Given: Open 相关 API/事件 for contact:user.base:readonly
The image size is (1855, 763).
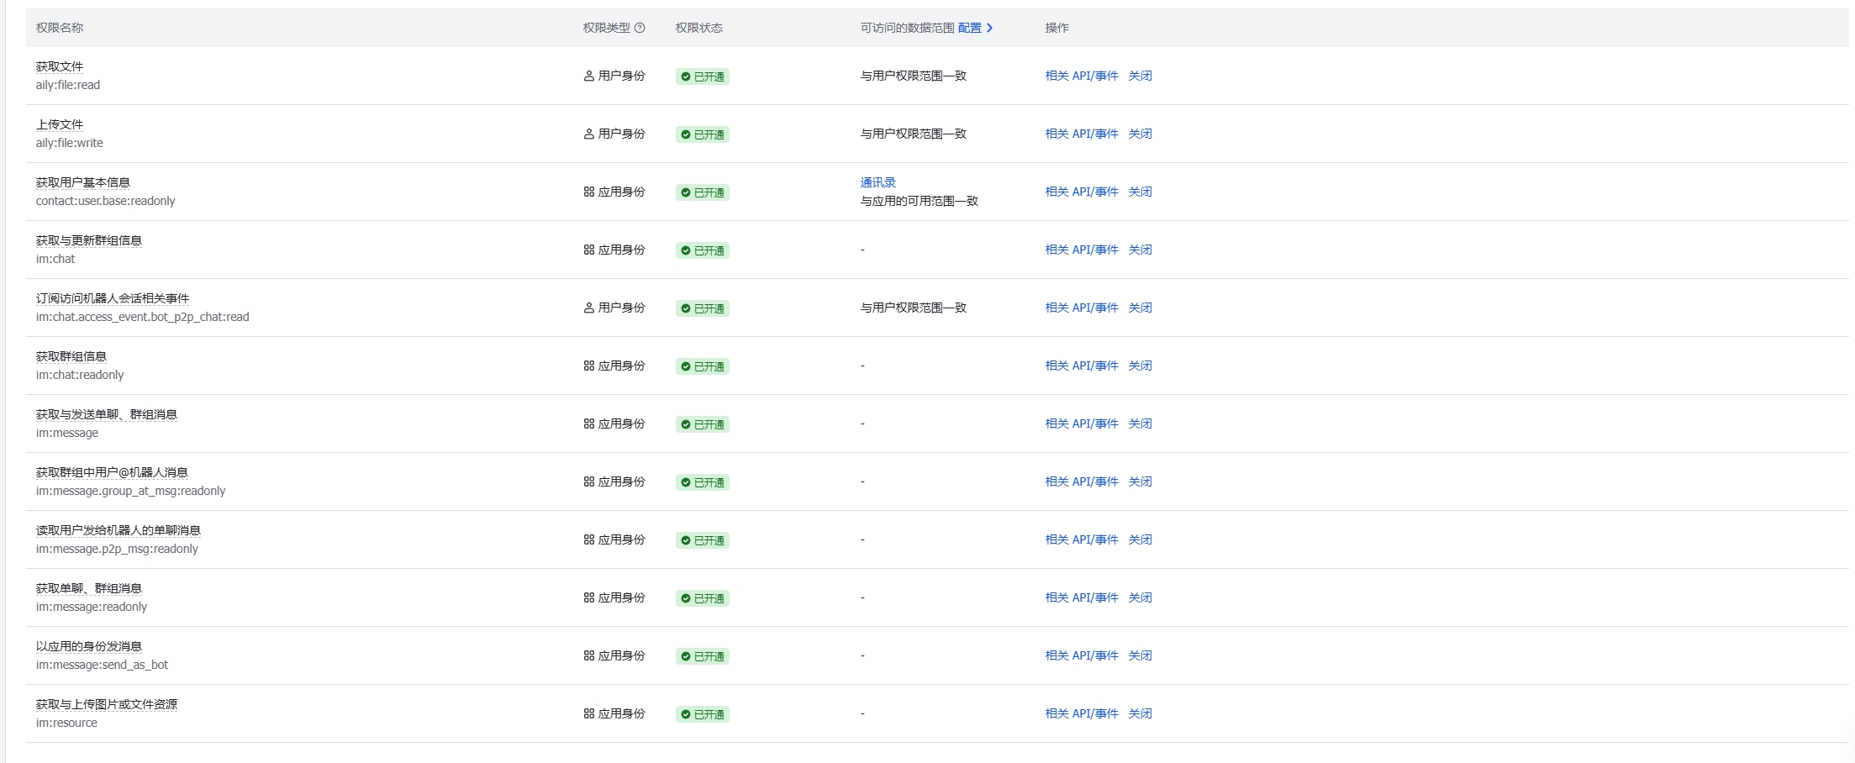Looking at the screenshot, I should (x=1082, y=192).
